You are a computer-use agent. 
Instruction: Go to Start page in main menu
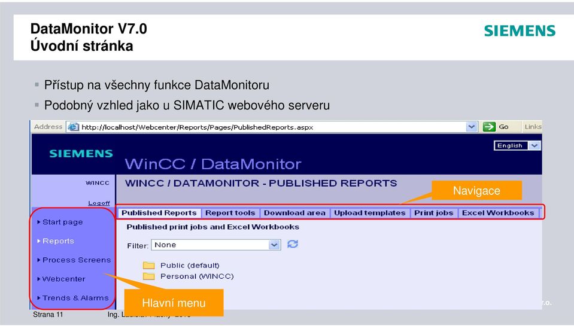(62, 222)
